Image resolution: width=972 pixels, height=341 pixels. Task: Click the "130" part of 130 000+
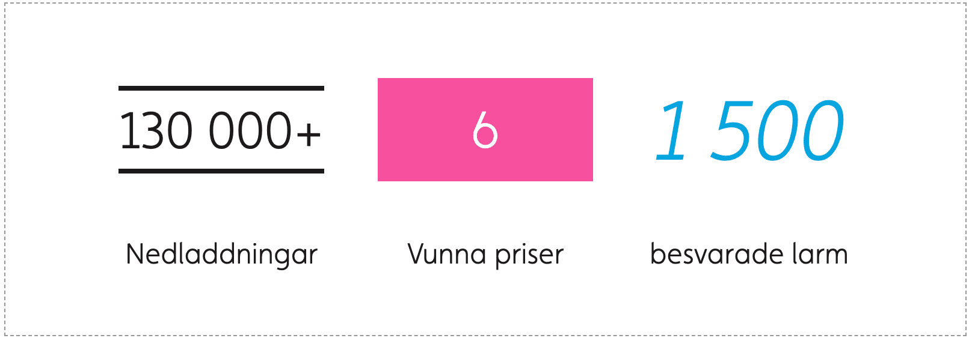point(156,131)
